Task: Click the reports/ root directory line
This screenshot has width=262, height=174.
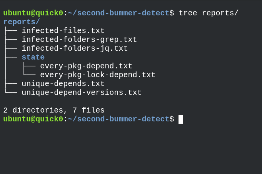Action: pyautogui.click(x=22, y=22)
